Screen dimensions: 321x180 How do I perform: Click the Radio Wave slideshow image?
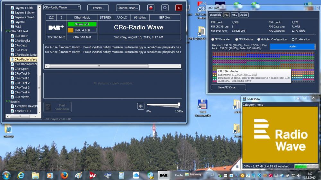[280, 135]
